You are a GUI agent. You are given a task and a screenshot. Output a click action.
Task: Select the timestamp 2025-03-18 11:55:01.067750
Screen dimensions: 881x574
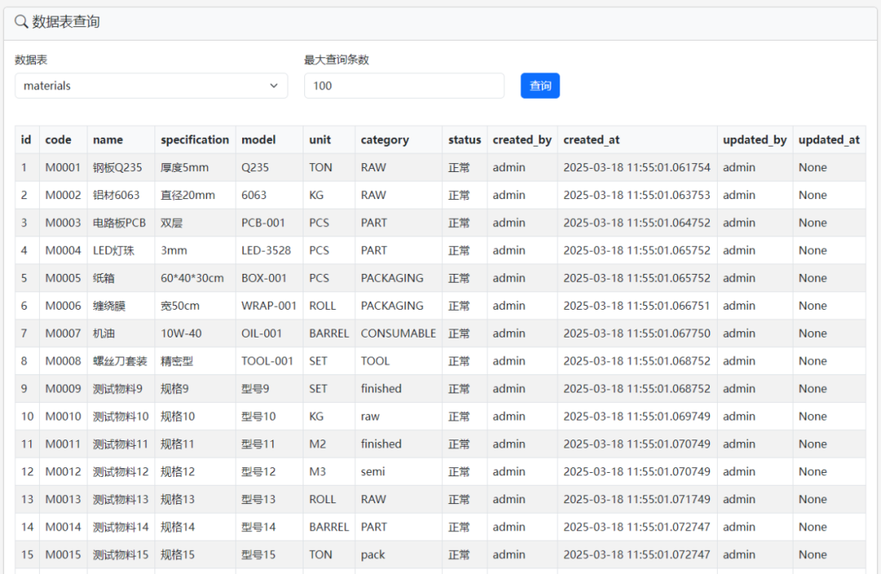click(636, 333)
